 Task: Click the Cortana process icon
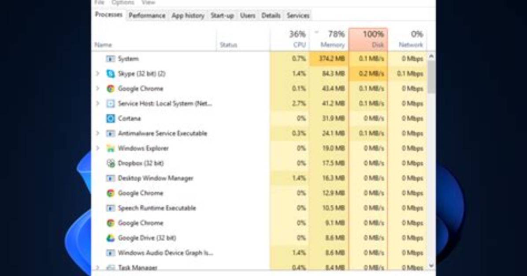click(110, 118)
